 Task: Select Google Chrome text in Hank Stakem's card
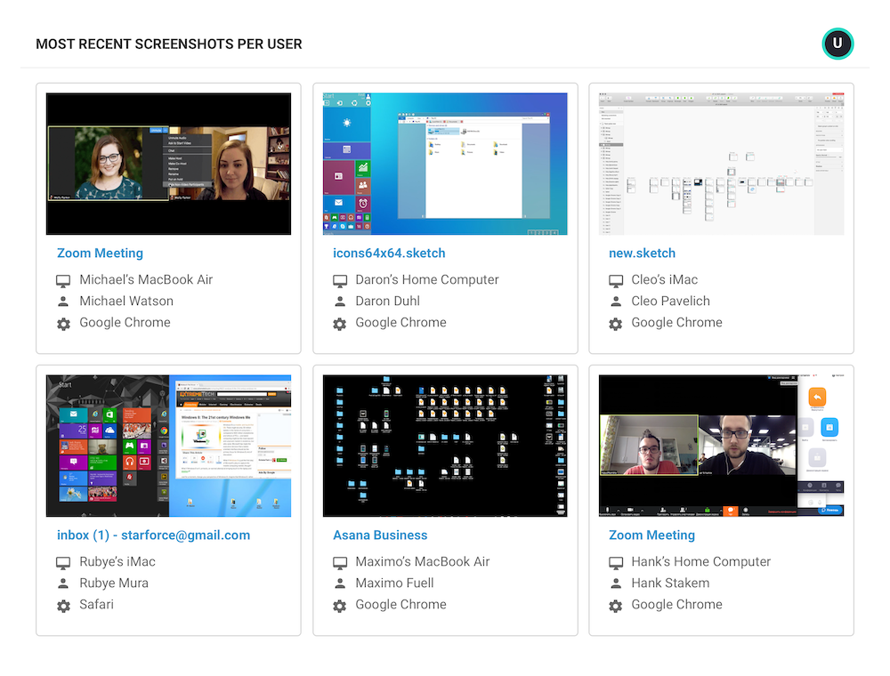tap(676, 605)
